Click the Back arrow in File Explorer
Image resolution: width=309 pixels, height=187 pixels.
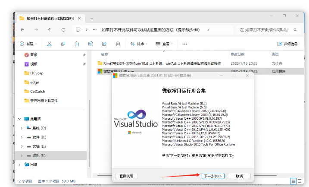[x=22, y=30]
